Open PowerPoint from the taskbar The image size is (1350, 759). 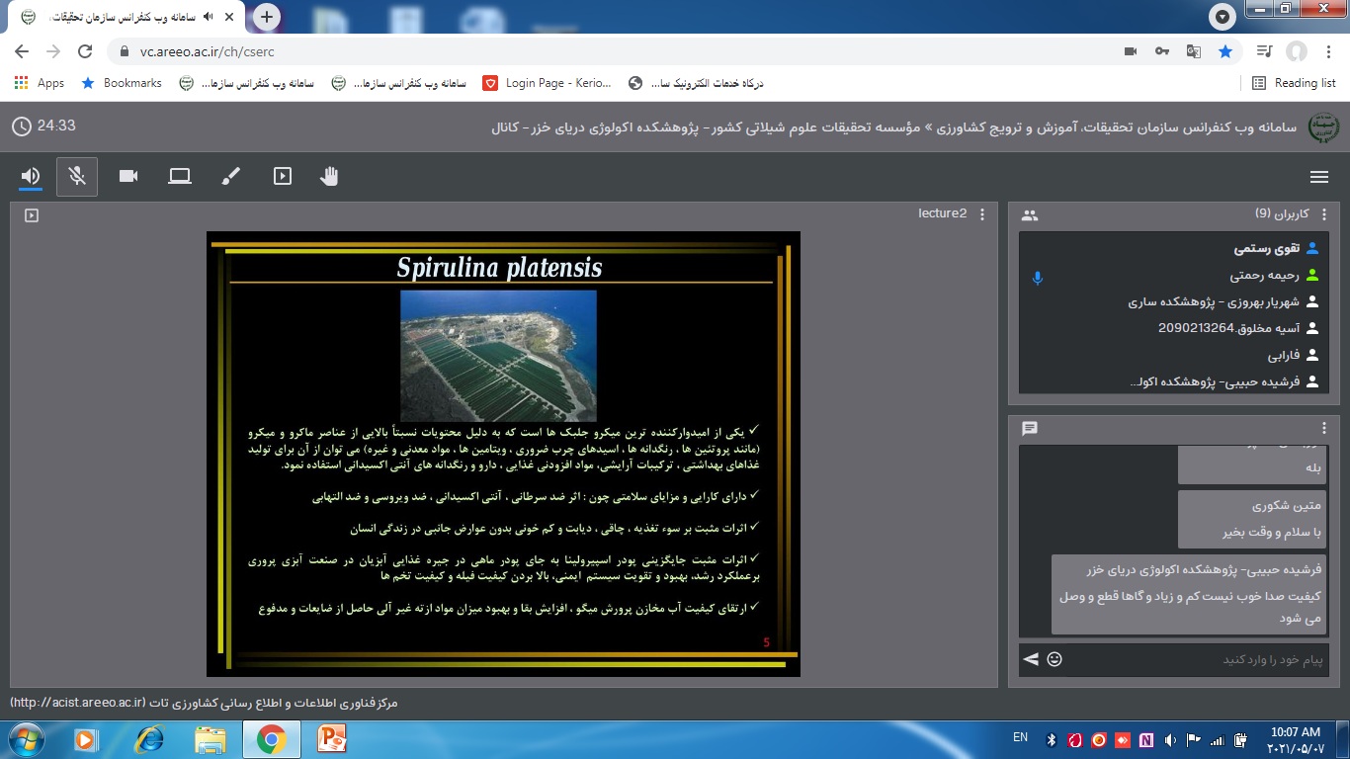click(x=331, y=738)
